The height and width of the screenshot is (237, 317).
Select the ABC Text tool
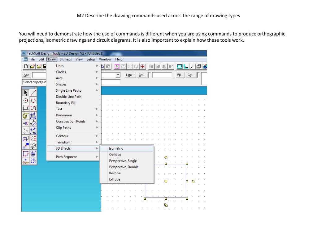coord(25,123)
